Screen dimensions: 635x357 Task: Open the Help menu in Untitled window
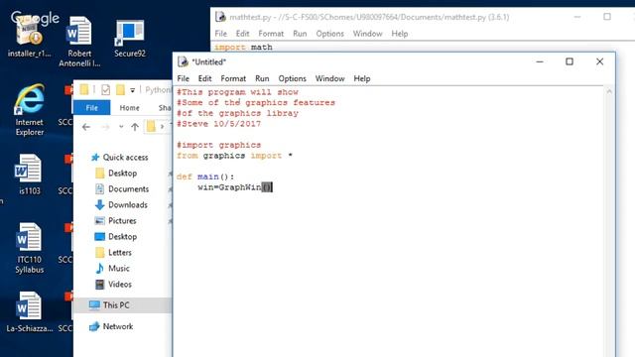click(361, 78)
